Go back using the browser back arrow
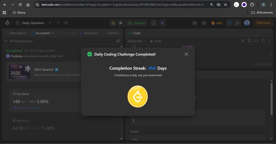 [5, 5]
